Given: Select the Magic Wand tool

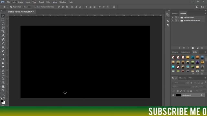Looking at the screenshot, I should coord(3,27).
